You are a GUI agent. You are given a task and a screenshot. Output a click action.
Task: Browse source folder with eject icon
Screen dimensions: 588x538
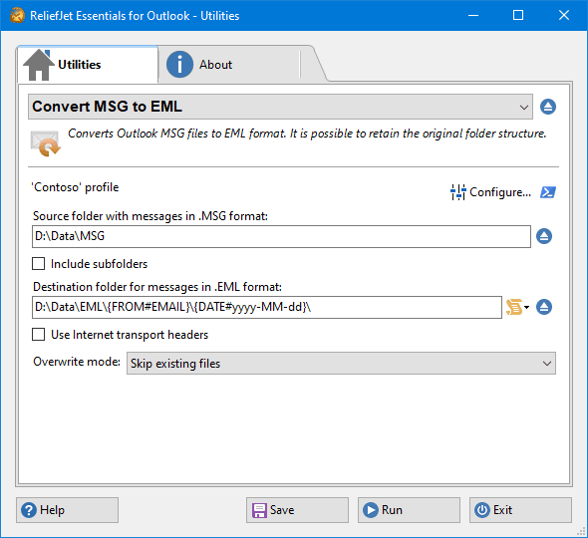pos(544,236)
